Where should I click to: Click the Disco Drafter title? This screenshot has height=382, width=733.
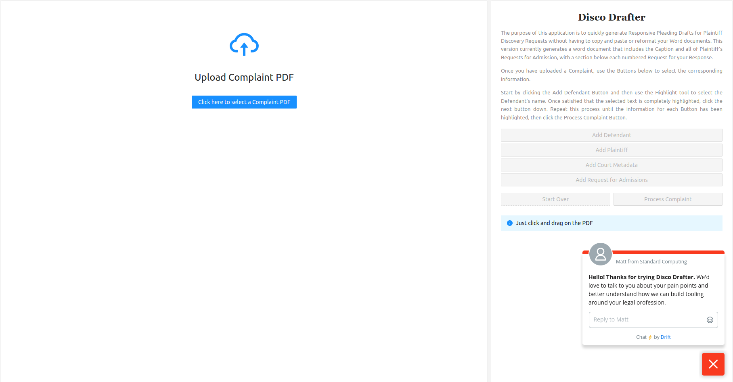(x=611, y=17)
